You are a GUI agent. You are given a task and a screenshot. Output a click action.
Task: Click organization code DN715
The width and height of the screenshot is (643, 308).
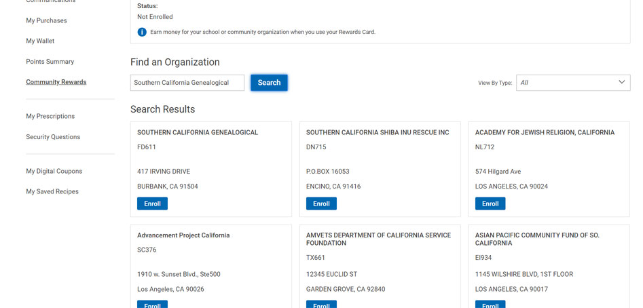point(316,147)
